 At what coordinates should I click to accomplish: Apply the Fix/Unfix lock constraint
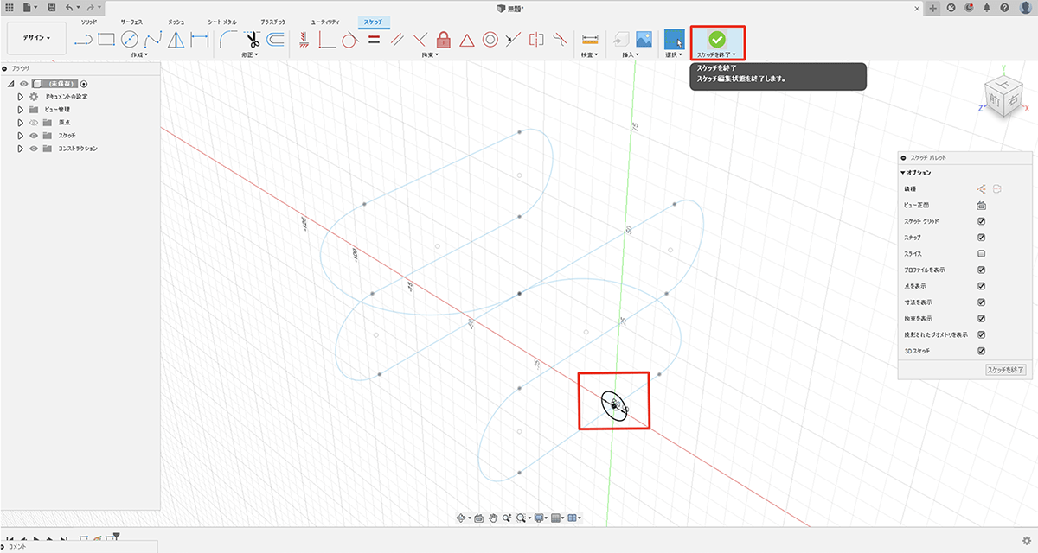click(444, 39)
